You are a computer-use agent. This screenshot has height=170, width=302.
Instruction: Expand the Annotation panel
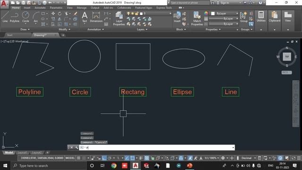[x=95, y=29]
